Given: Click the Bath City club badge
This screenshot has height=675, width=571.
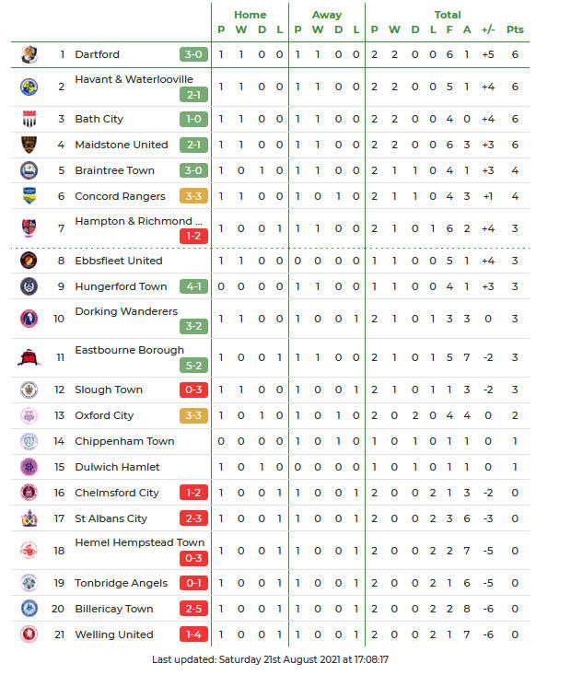Looking at the screenshot, I should pos(29,119).
